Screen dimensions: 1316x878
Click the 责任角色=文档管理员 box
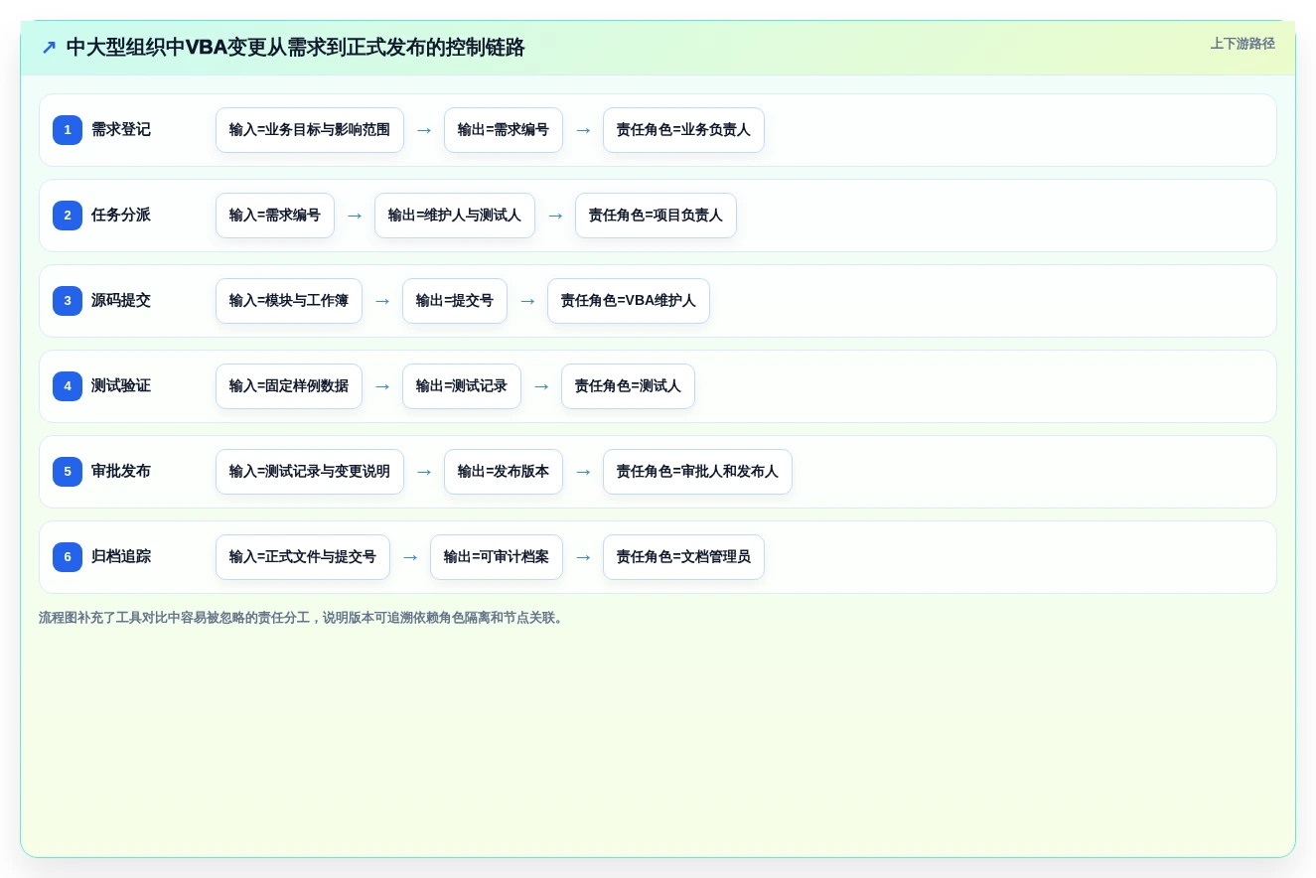coord(683,557)
